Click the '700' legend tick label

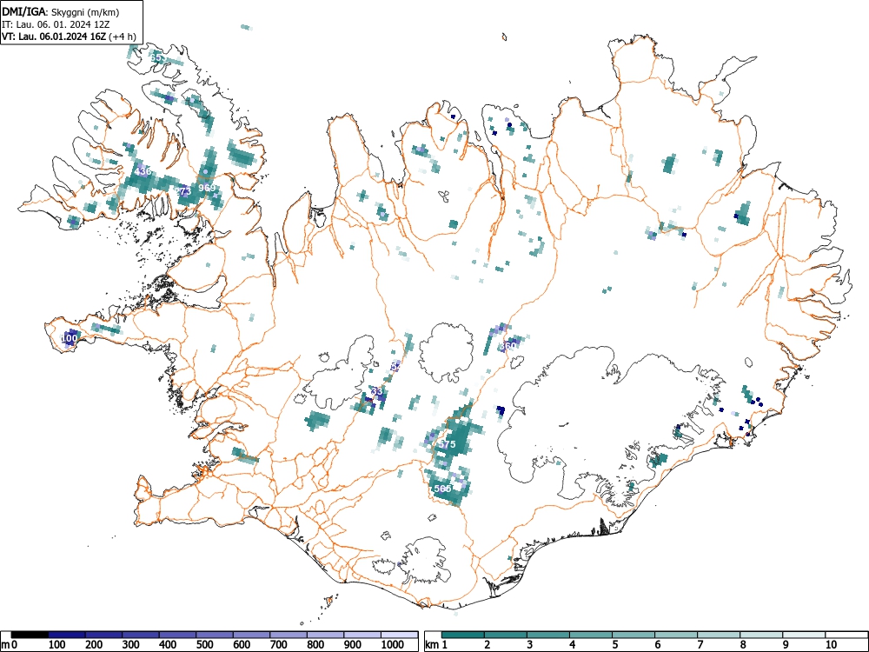click(278, 645)
